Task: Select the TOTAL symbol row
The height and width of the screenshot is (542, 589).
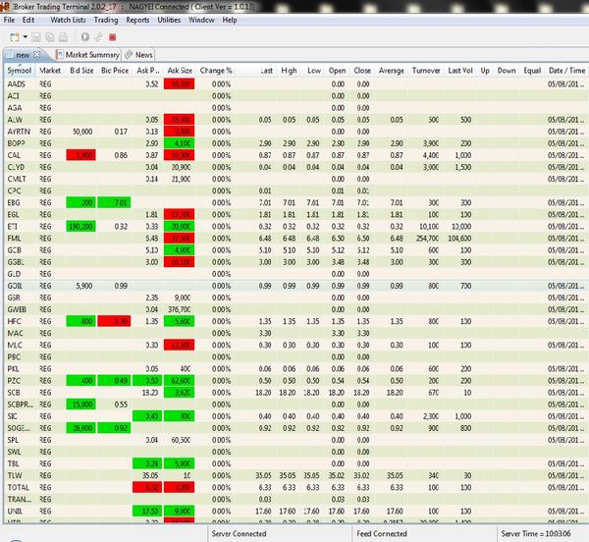Action: pyautogui.click(x=296, y=487)
